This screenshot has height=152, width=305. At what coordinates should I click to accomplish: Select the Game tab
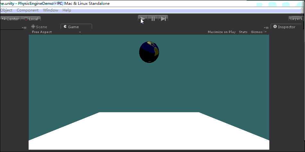point(76,27)
